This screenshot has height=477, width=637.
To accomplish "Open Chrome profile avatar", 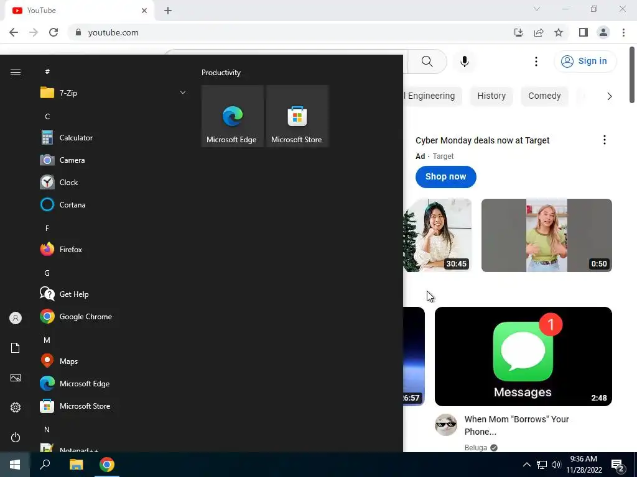I will 603,32.
